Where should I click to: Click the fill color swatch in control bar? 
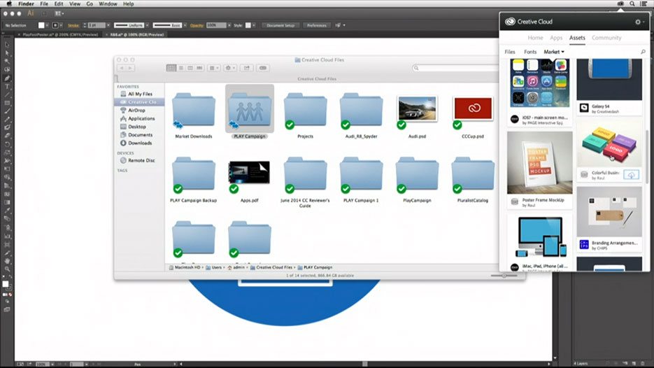[x=41, y=25]
